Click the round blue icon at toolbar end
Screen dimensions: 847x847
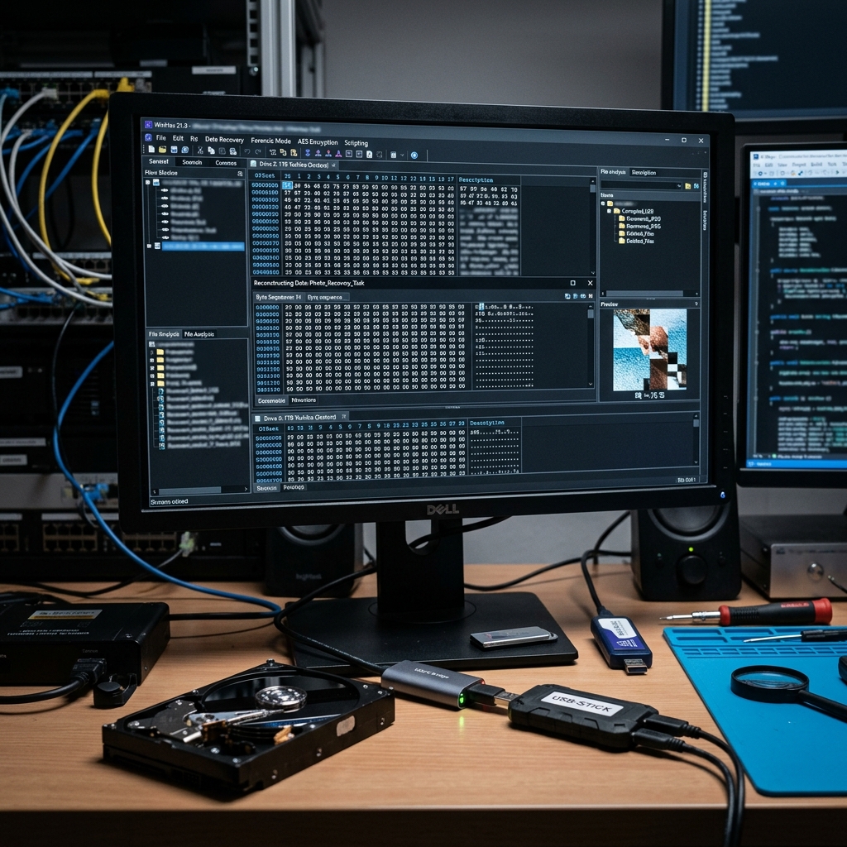coord(414,155)
